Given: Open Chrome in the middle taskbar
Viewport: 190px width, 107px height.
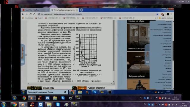Looking at the screenshot, I should click(x=24, y=98).
